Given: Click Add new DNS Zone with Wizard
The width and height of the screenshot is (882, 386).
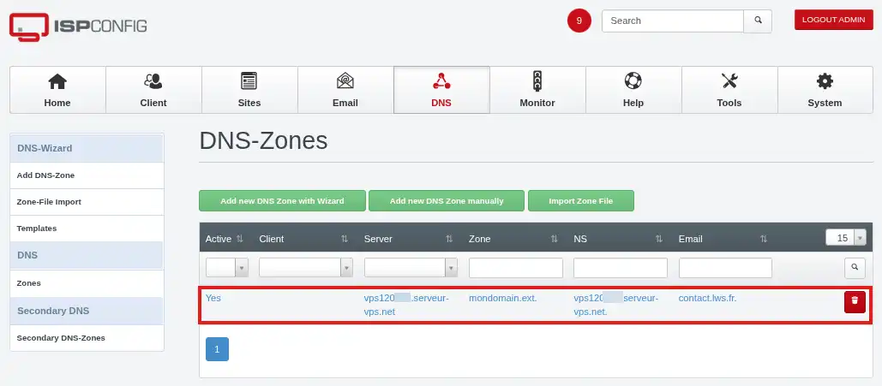Looking at the screenshot, I should 282,200.
